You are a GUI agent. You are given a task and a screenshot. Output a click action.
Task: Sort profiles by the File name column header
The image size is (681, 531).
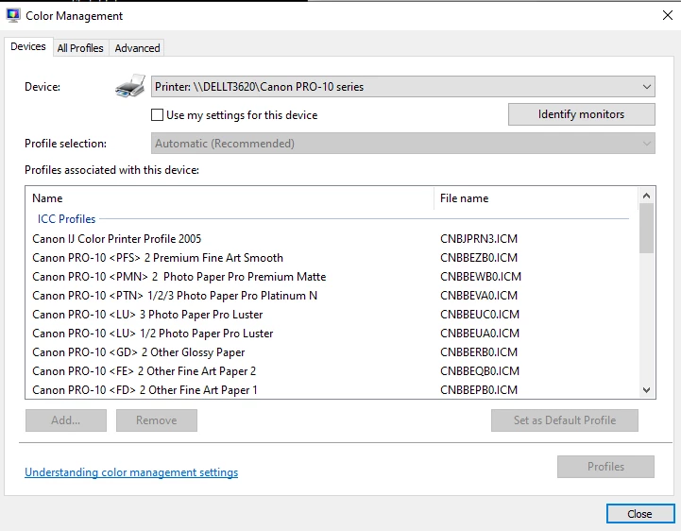(536, 198)
